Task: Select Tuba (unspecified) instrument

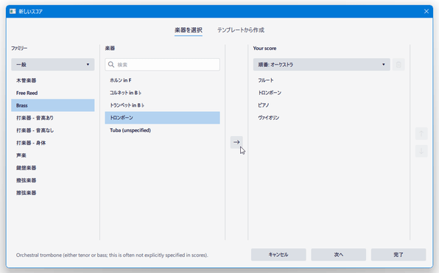Action: 162,130
